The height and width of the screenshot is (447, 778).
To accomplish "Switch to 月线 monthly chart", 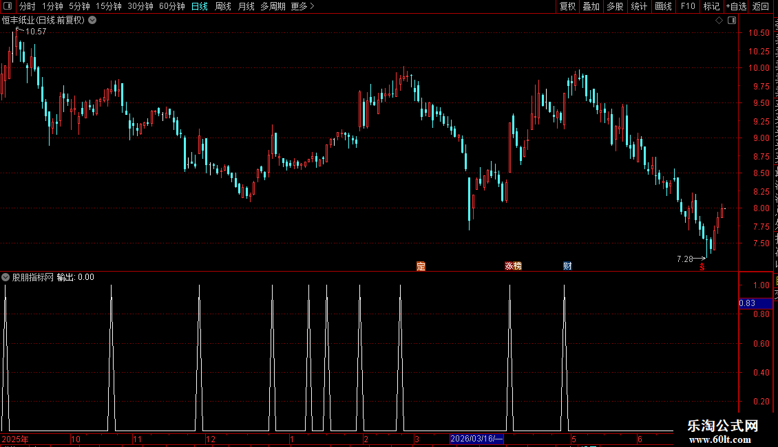I will pos(246,6).
